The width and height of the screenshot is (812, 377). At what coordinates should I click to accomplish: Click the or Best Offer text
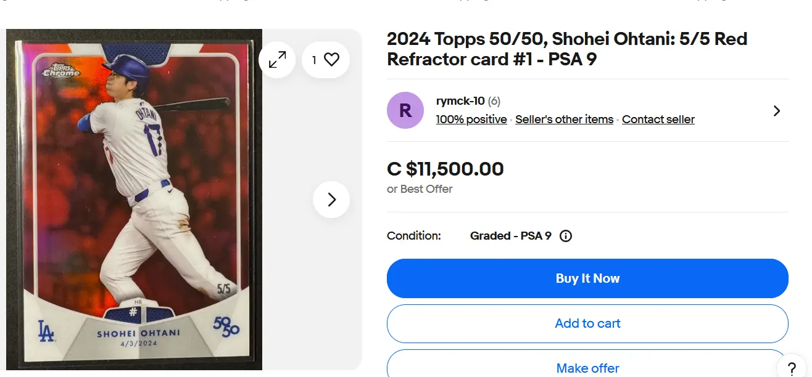[x=420, y=189]
